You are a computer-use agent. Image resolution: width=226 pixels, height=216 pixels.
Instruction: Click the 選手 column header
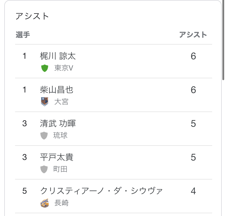click(x=23, y=35)
